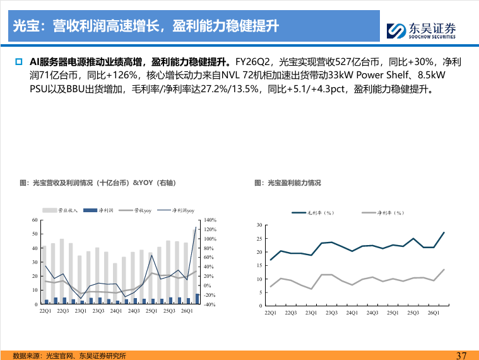The height and width of the screenshot is (360, 479).
Task: Click 60 on the revenue chart's left axis
Action: pos(35,220)
